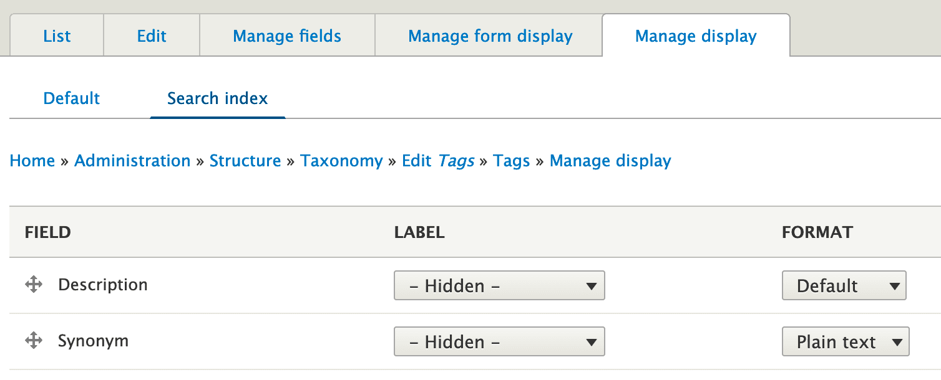Select the Manage form display tab
The height and width of the screenshot is (380, 941).
490,36
